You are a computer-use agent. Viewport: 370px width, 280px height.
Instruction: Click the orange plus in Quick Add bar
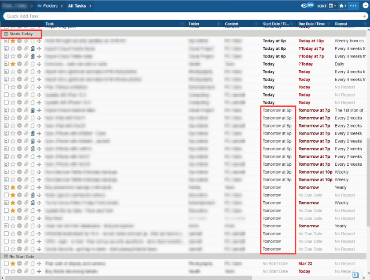coord(364,16)
